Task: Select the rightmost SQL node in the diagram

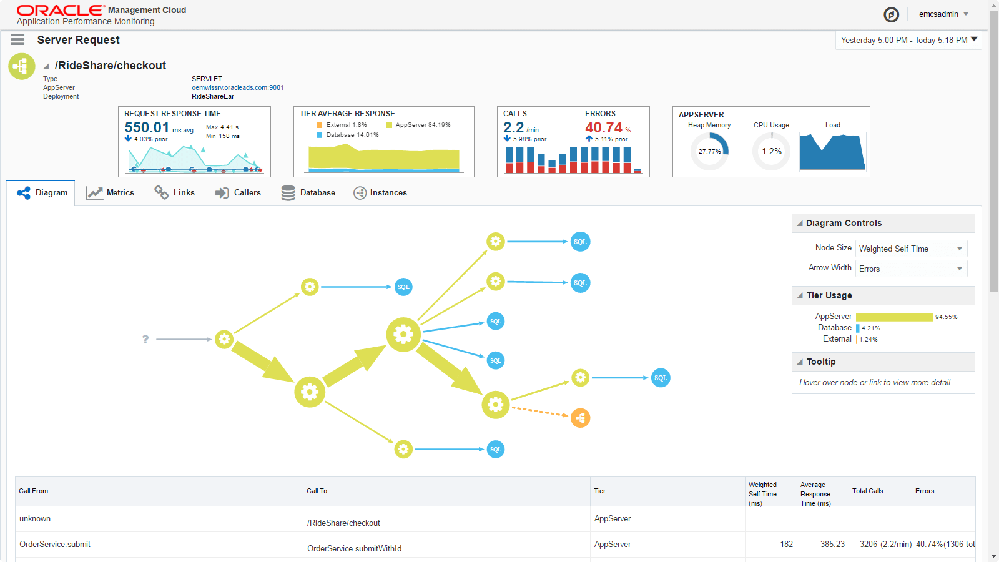Action: point(661,378)
